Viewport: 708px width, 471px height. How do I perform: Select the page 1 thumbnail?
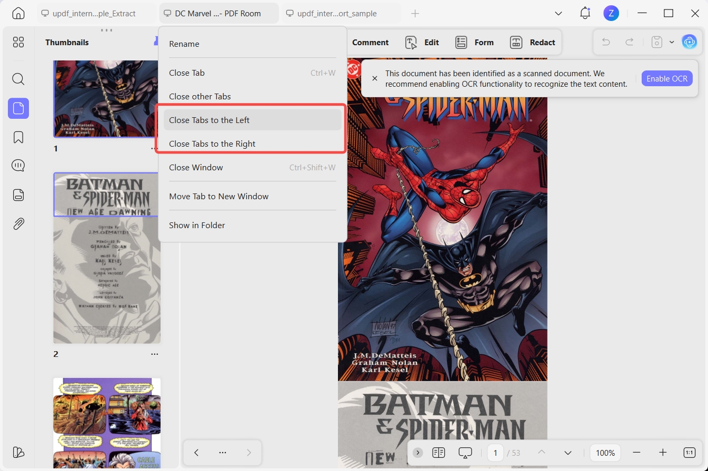107,99
